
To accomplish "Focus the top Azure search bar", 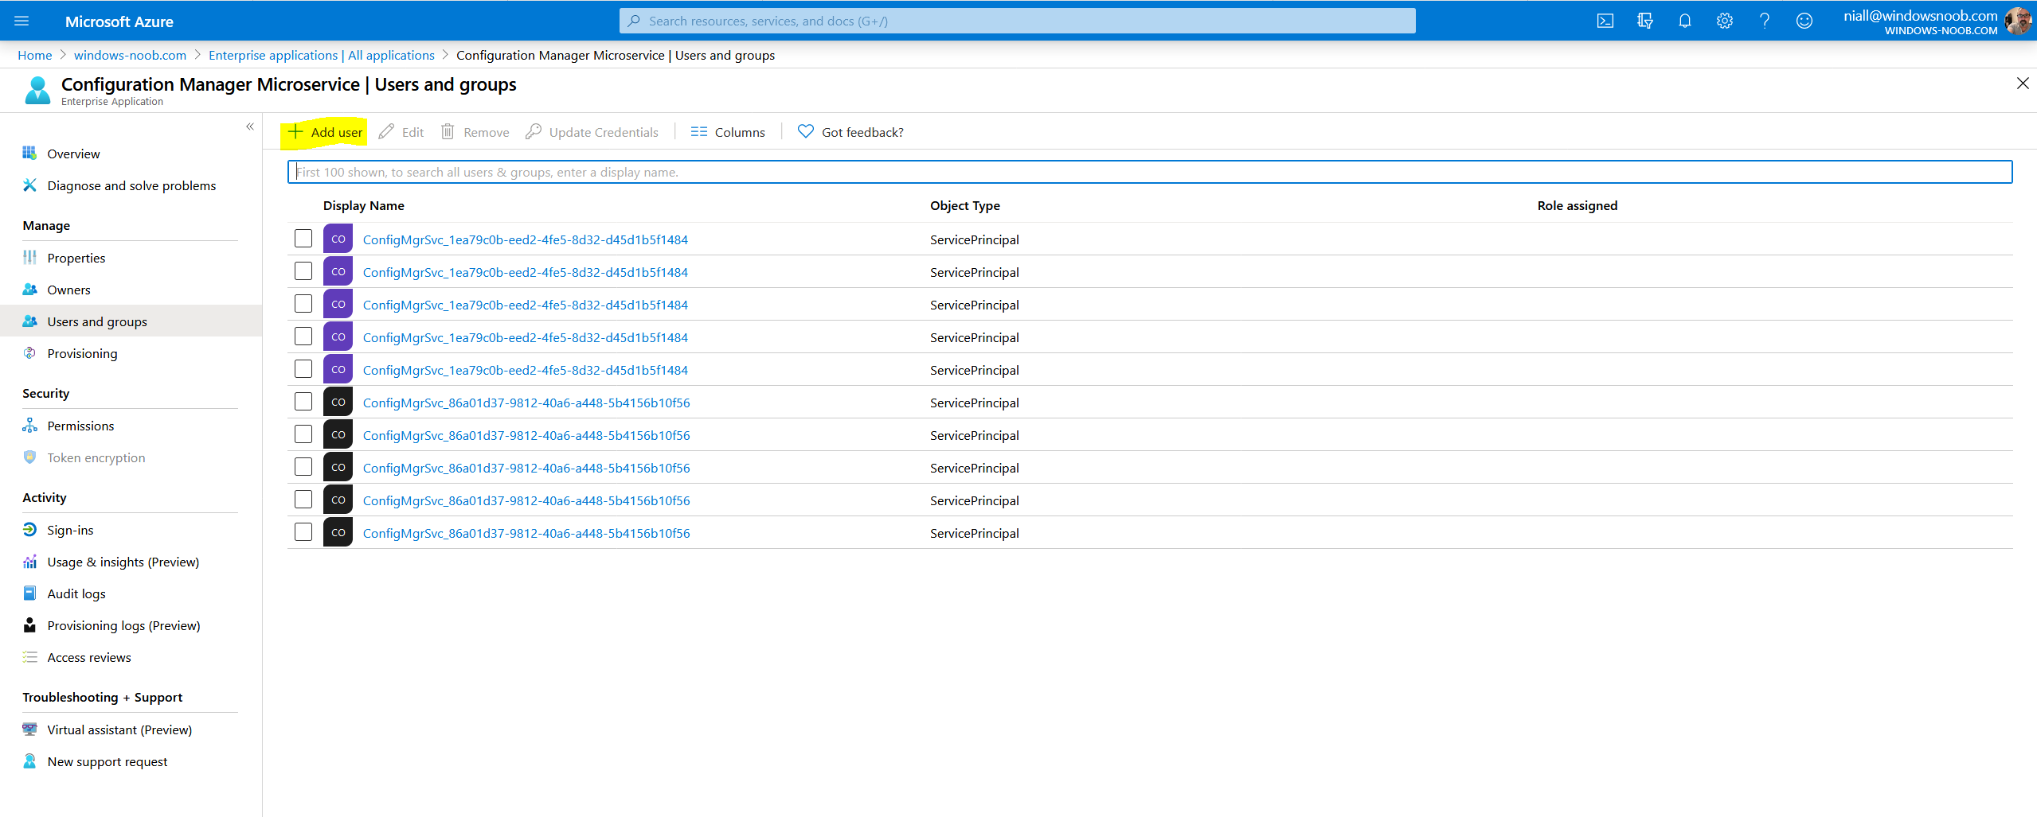I will [1018, 21].
